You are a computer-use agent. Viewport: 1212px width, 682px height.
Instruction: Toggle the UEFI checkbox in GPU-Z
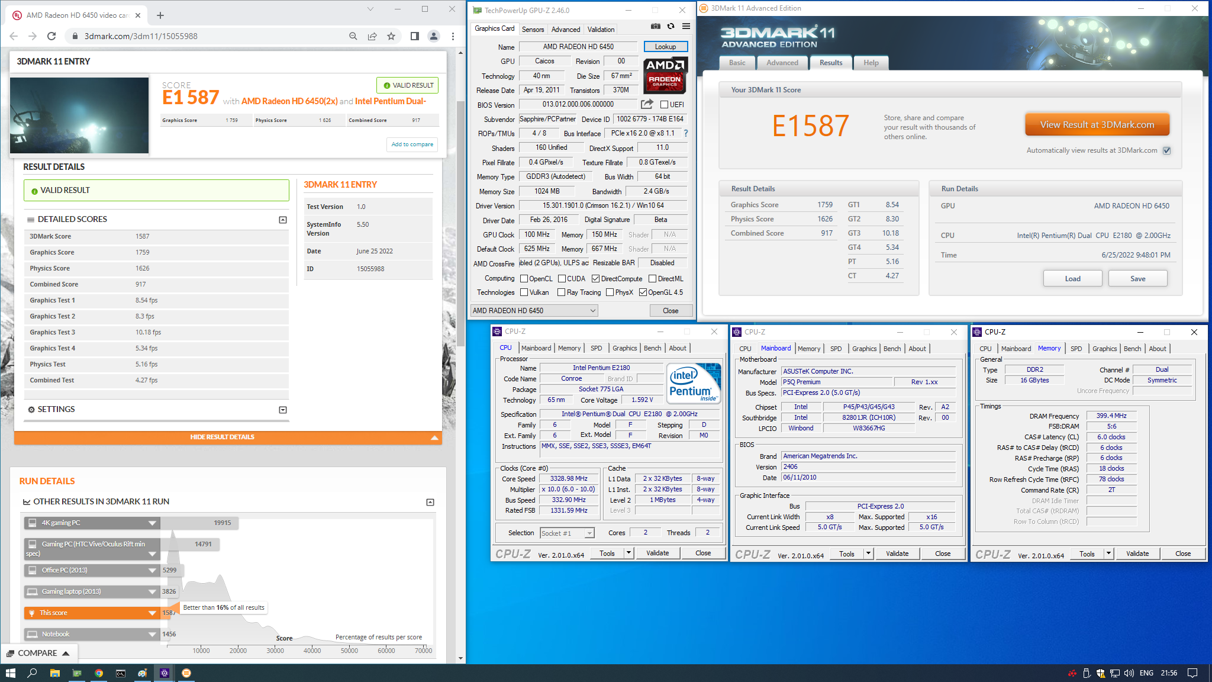point(665,105)
